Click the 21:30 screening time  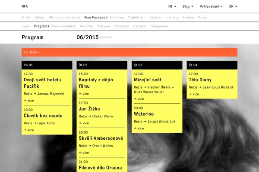point(83,162)
